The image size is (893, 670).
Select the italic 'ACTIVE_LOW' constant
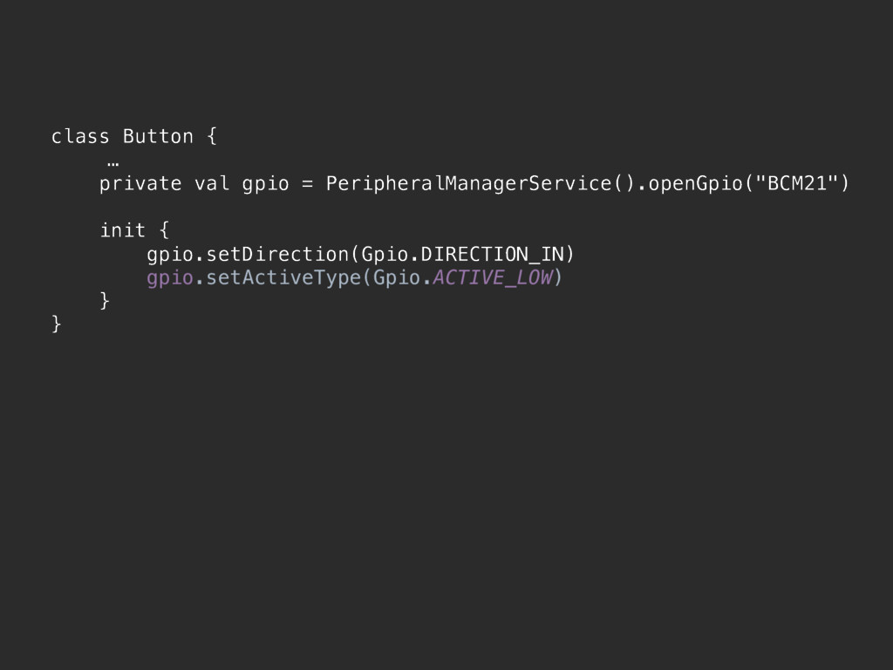(493, 278)
